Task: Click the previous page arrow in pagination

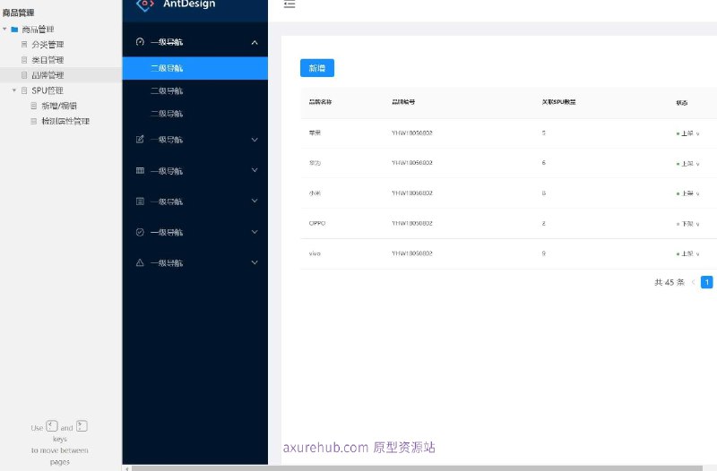Action: pos(693,282)
